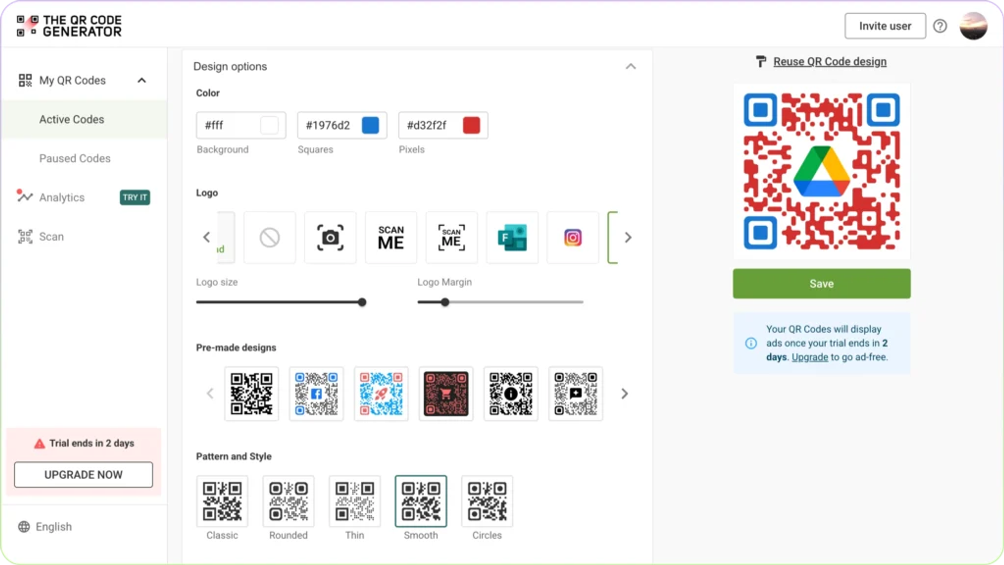Image resolution: width=1004 pixels, height=565 pixels.
Task: Open help question mark icon
Action: pyautogui.click(x=940, y=26)
